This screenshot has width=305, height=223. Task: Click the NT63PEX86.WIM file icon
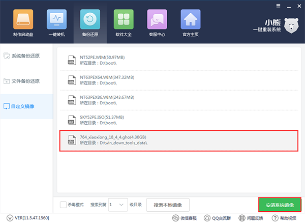[x=72, y=100]
